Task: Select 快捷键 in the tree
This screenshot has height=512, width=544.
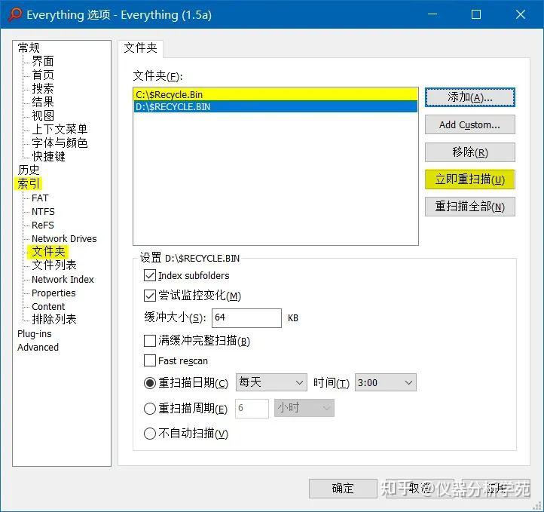Action: [x=48, y=156]
